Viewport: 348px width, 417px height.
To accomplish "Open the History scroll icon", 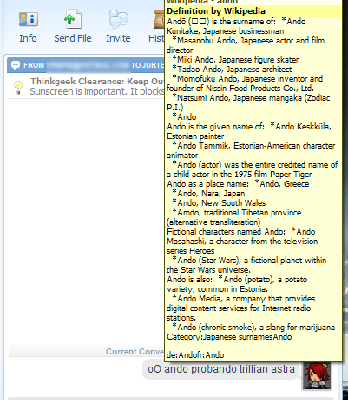I will tap(159, 19).
